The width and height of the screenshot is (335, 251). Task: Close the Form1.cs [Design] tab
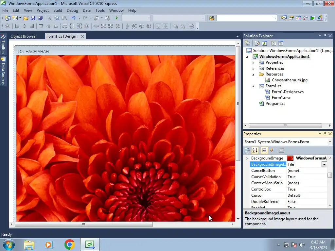tap(82, 36)
